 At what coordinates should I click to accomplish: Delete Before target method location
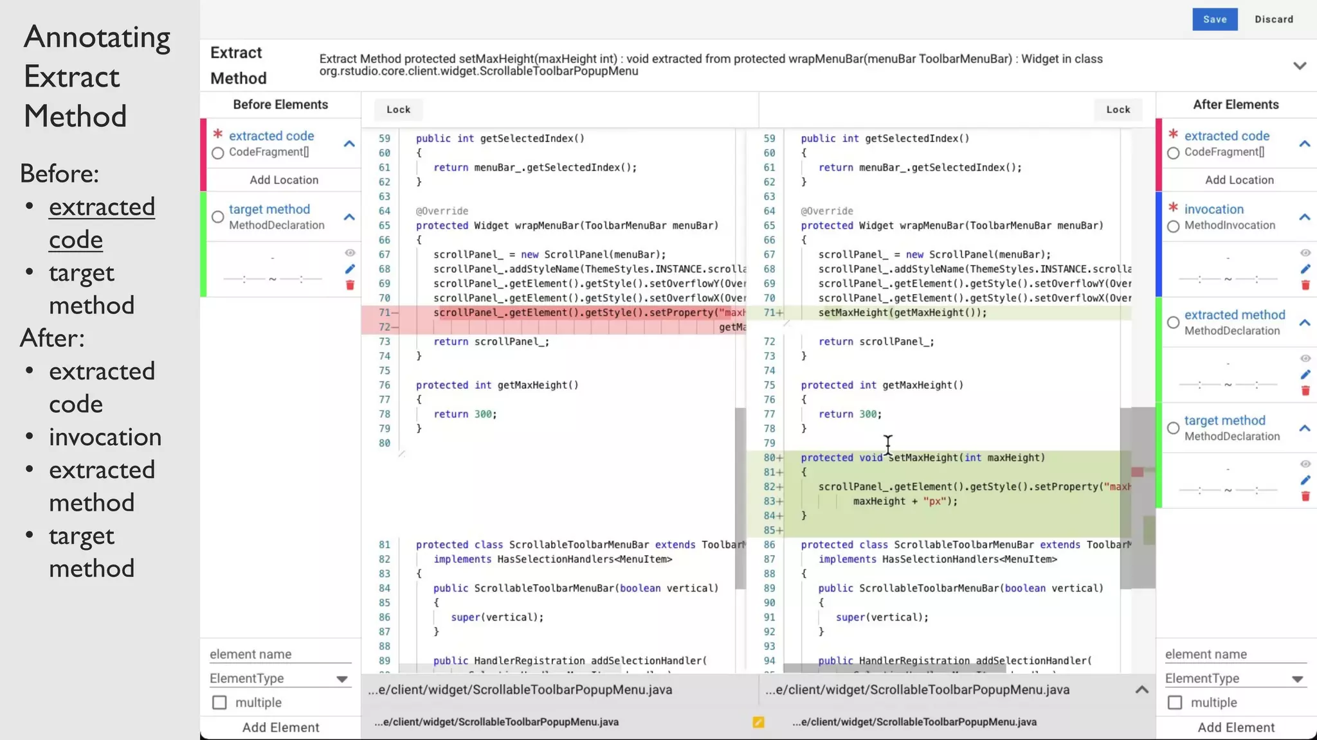click(x=350, y=285)
